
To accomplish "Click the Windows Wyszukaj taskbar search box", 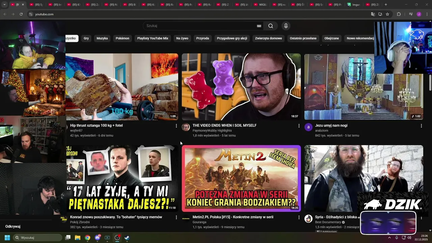I will point(38,238).
